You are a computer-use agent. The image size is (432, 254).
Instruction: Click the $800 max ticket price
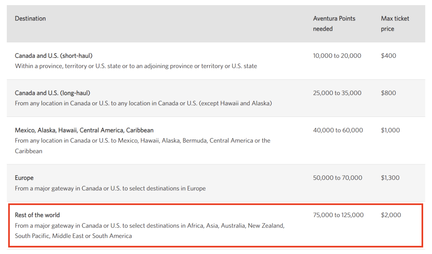tap(388, 93)
